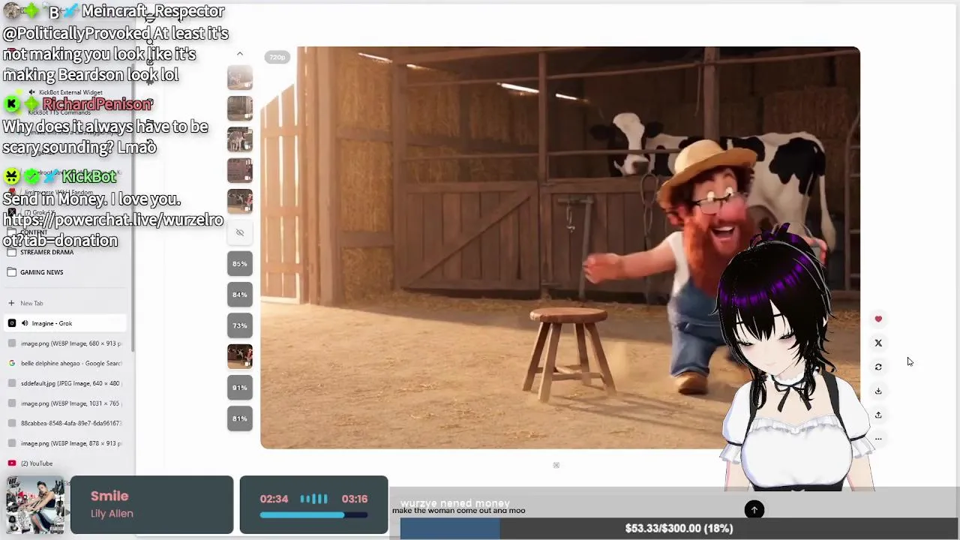
Task: Switch to image.png 878 × 913 tab
Action: 64,443
